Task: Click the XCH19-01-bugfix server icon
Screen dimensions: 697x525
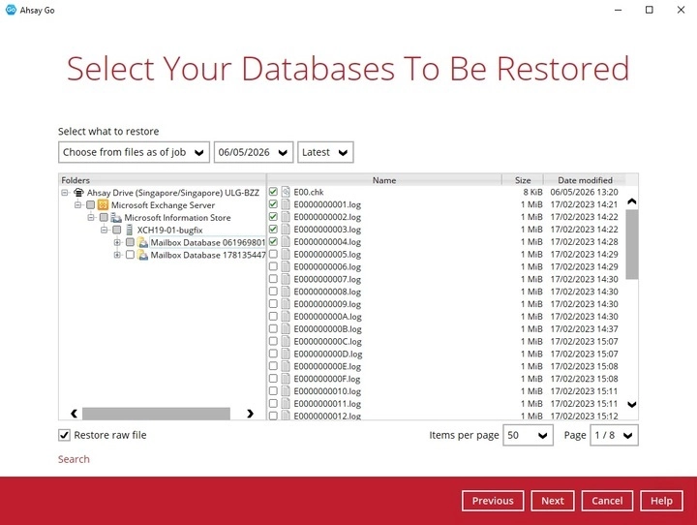Action: [130, 230]
